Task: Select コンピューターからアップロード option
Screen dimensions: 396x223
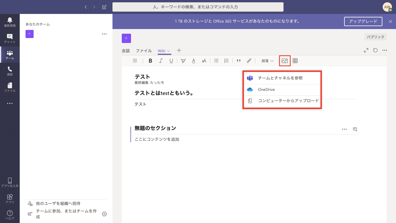Action: pos(288,101)
